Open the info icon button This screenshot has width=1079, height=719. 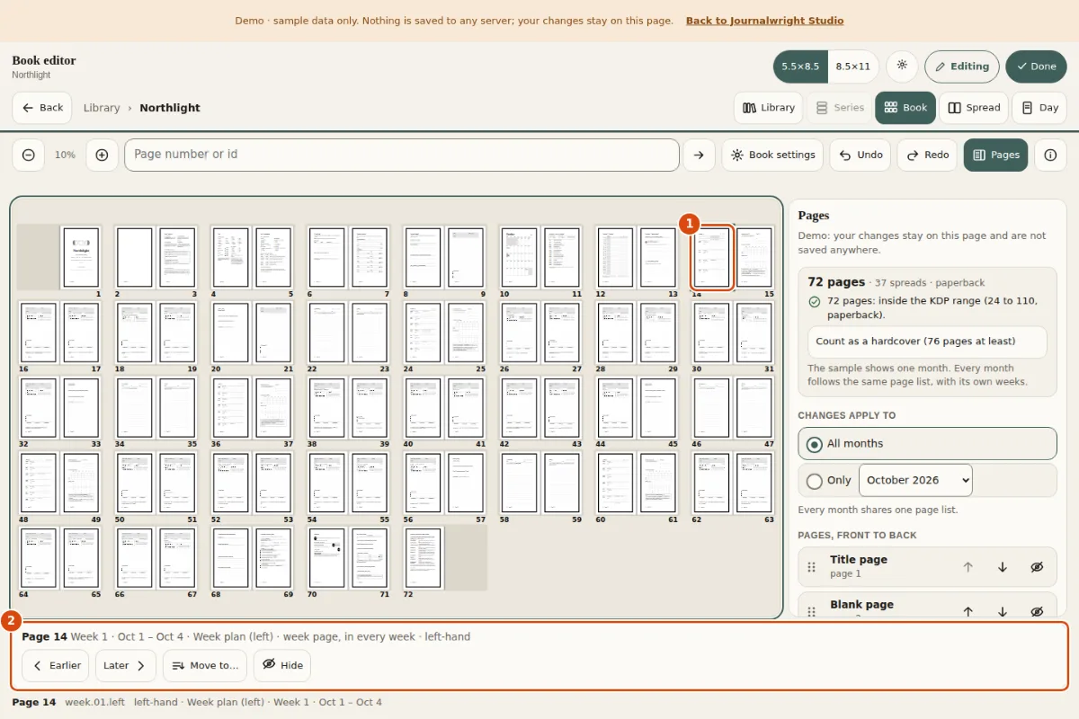pos(1050,155)
